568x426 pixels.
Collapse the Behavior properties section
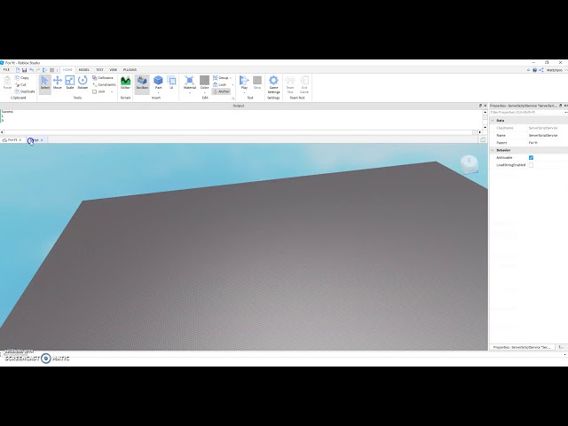click(493, 150)
